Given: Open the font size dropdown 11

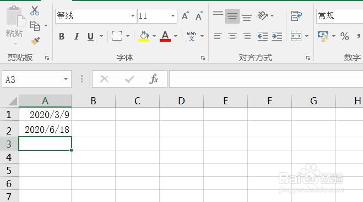Looking at the screenshot, I should pos(173,16).
